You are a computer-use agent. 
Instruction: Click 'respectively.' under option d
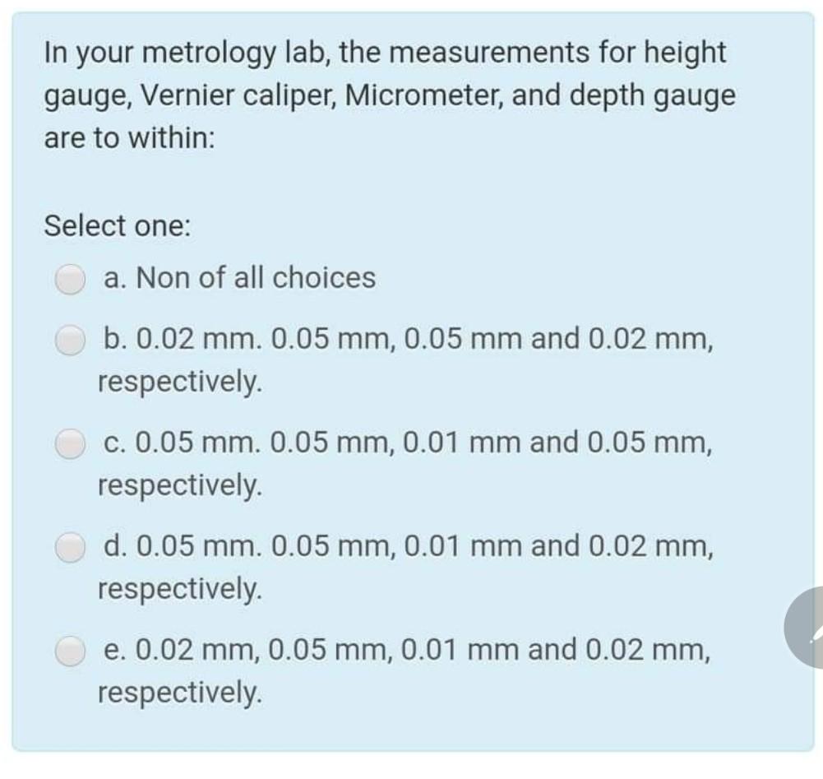click(178, 589)
